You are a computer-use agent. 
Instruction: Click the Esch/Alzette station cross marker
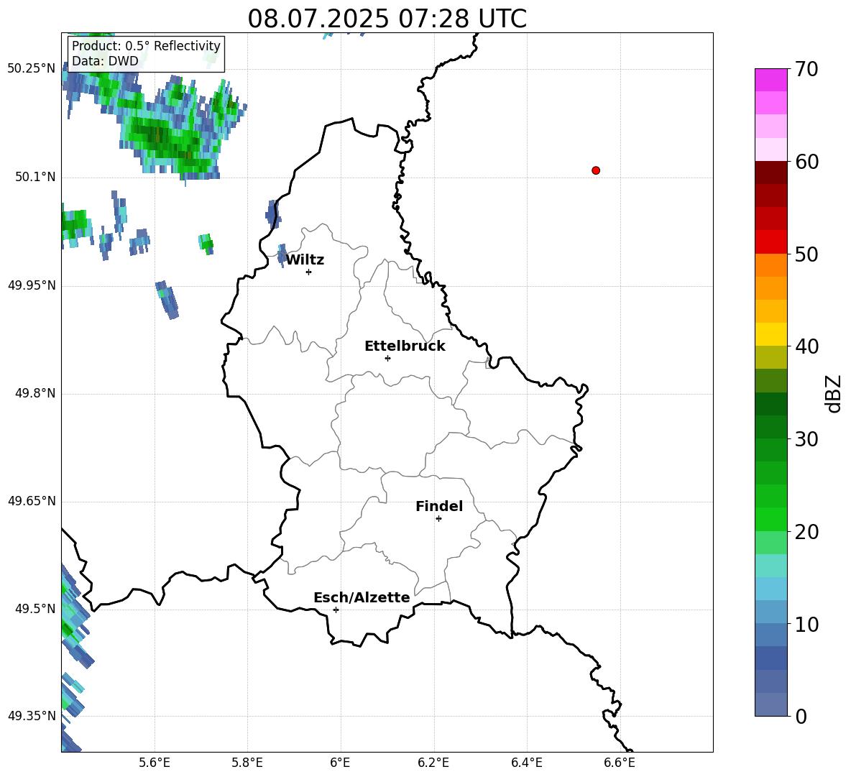coord(336,610)
